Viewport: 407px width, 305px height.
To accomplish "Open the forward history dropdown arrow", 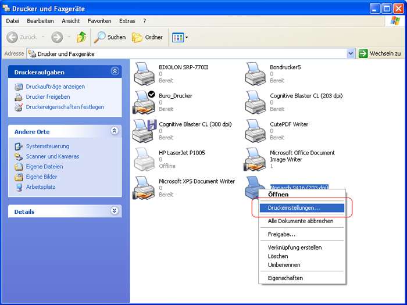I will coord(69,37).
